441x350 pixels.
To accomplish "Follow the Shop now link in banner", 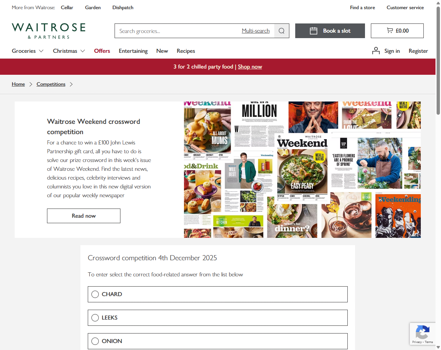I will (x=250, y=67).
